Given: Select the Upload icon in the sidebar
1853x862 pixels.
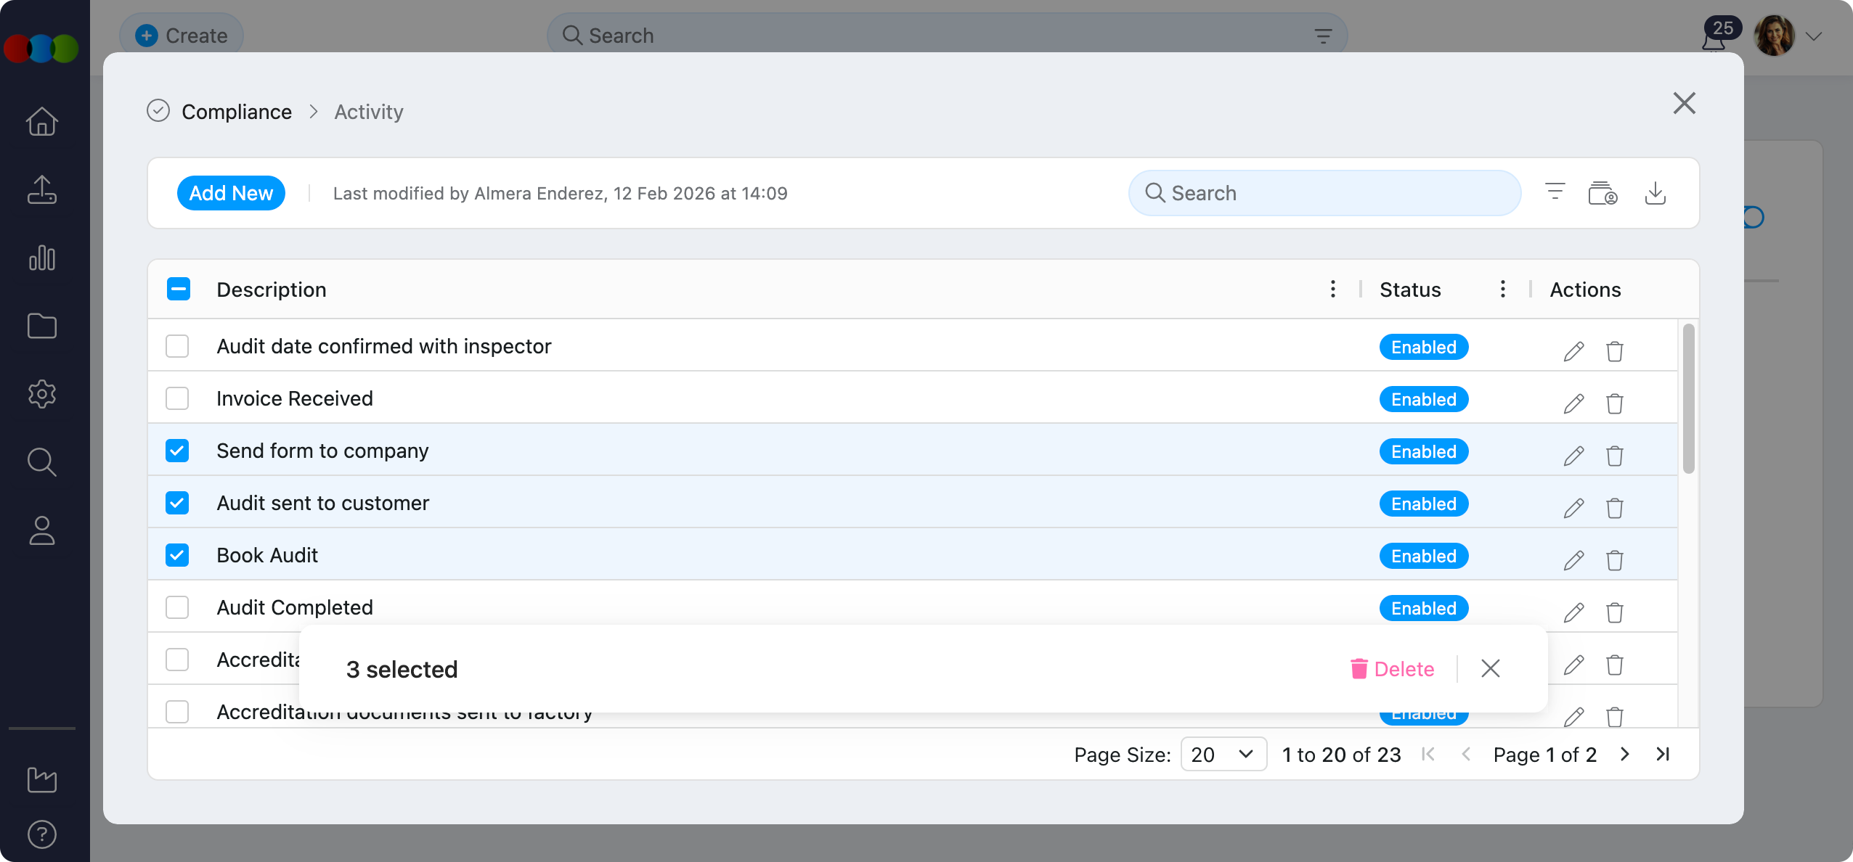Looking at the screenshot, I should click(41, 190).
